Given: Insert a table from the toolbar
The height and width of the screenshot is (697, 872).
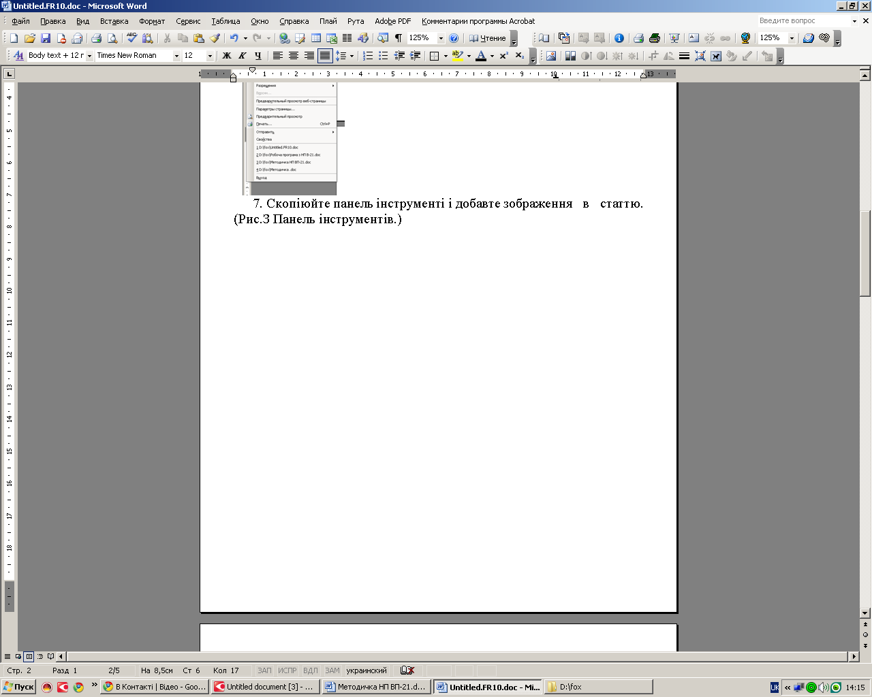Looking at the screenshot, I should click(x=316, y=38).
